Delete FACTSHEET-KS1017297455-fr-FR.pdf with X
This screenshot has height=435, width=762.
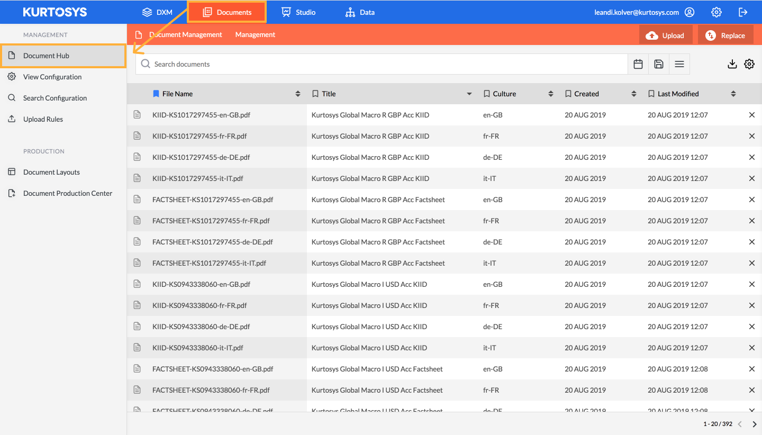point(752,221)
